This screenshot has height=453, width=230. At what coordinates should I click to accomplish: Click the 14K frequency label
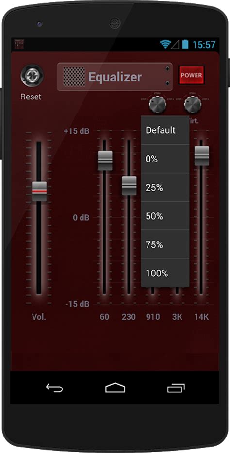(x=201, y=317)
